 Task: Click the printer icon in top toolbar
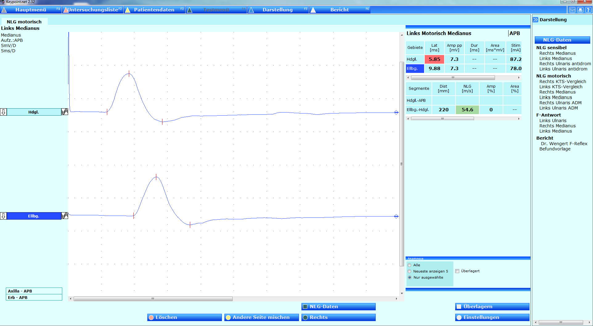580,10
